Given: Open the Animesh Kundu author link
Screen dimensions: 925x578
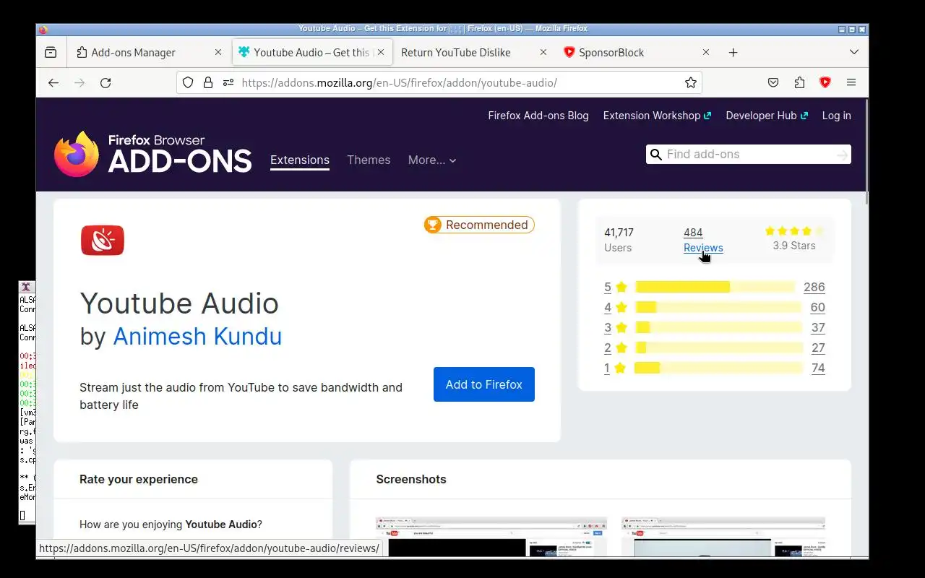Looking at the screenshot, I should click(197, 336).
